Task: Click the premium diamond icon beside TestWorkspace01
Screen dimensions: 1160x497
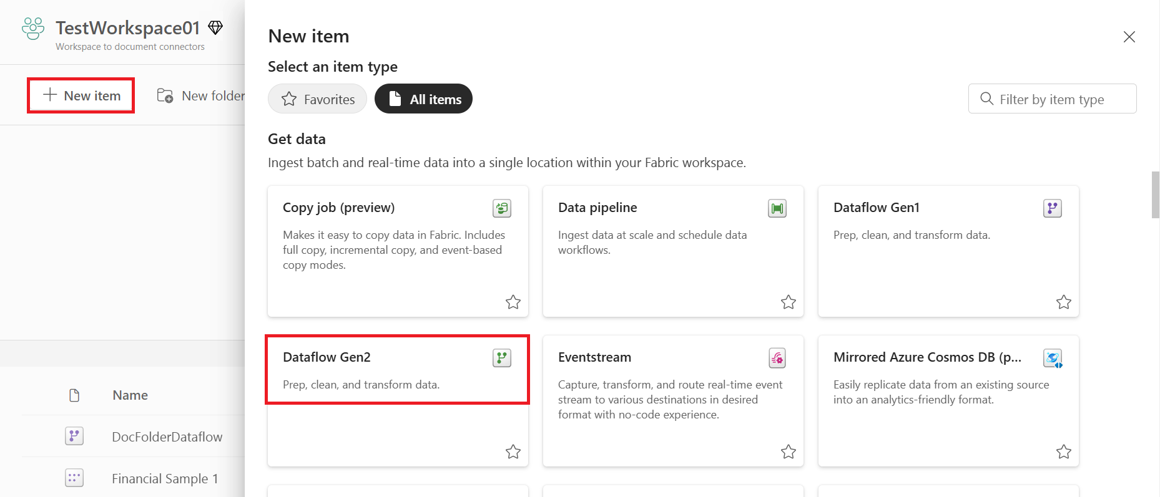Action: coord(215,27)
